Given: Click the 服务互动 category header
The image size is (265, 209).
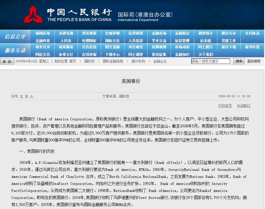Looking at the screenshot, I should point(15,50).
